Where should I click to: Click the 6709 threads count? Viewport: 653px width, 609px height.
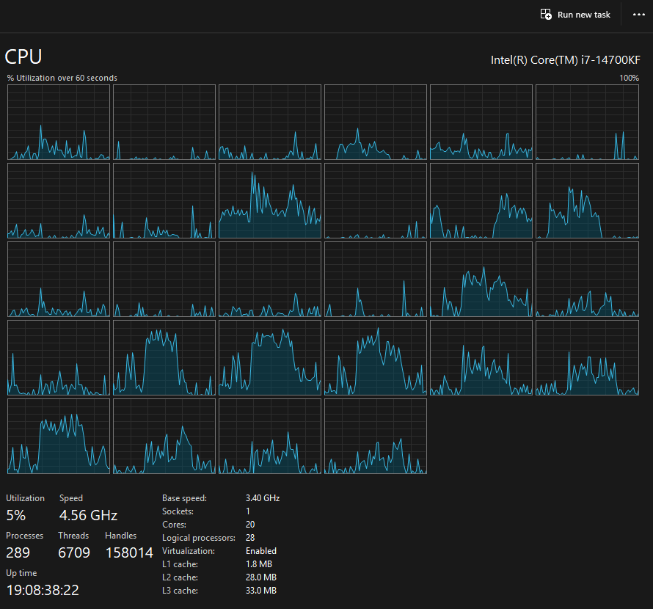coord(74,553)
